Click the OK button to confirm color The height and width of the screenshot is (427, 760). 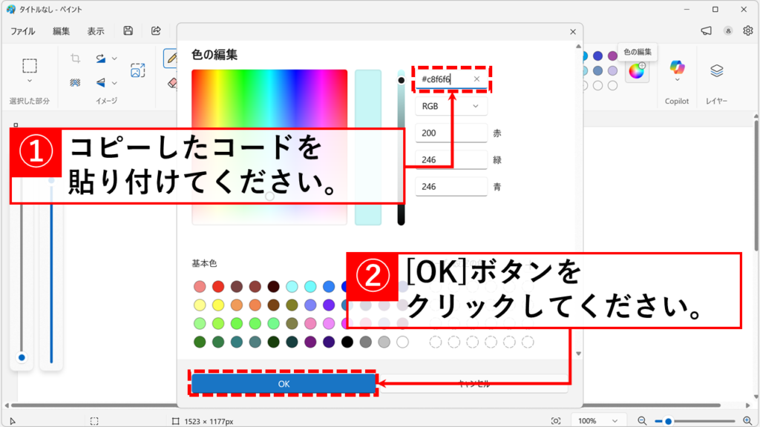pos(284,383)
